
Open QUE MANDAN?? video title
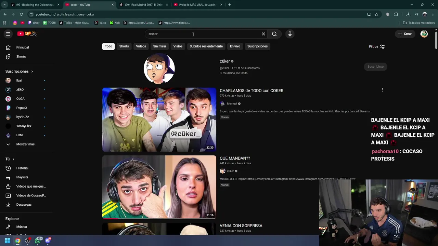pos(235,158)
